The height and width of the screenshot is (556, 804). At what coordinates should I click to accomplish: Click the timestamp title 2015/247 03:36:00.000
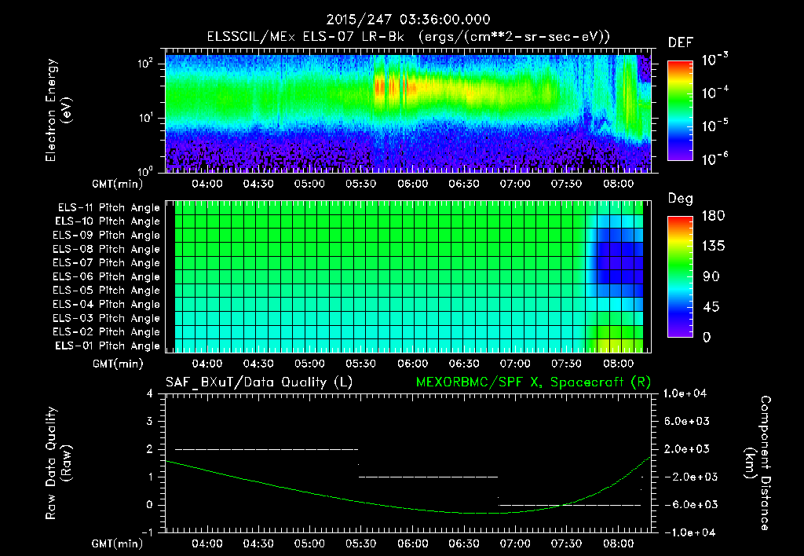(408, 20)
